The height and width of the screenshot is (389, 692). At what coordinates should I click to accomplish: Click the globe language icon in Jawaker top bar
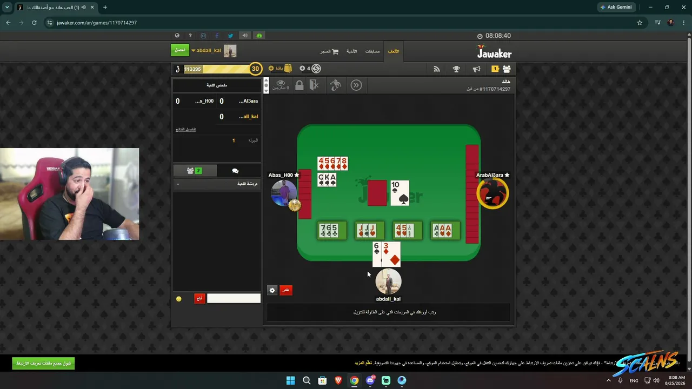click(177, 36)
